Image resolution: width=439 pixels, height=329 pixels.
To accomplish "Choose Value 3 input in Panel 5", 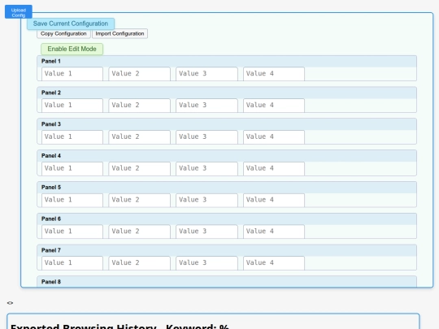I will coord(206,201).
